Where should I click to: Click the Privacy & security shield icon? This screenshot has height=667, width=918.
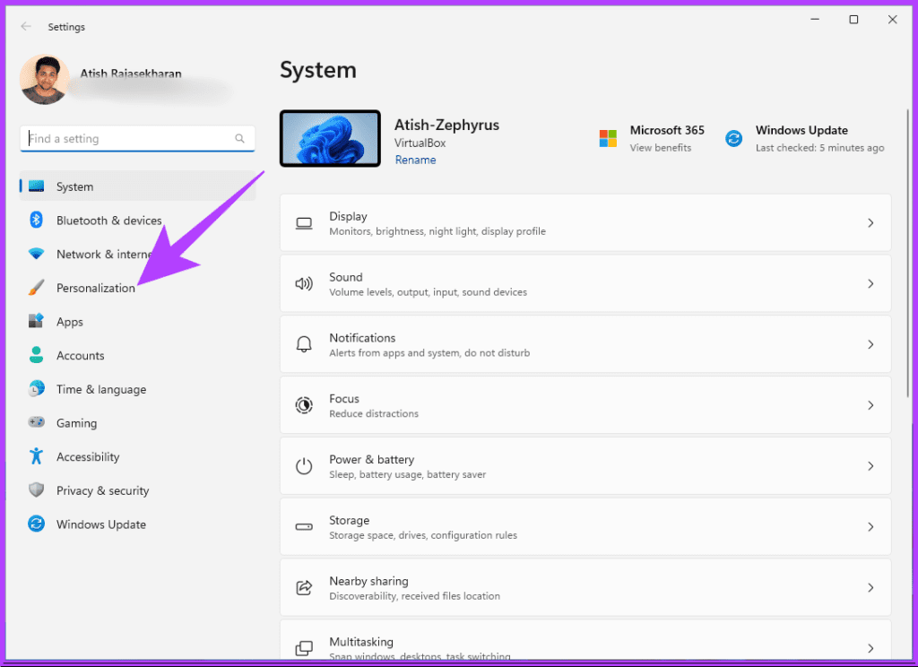[36, 490]
